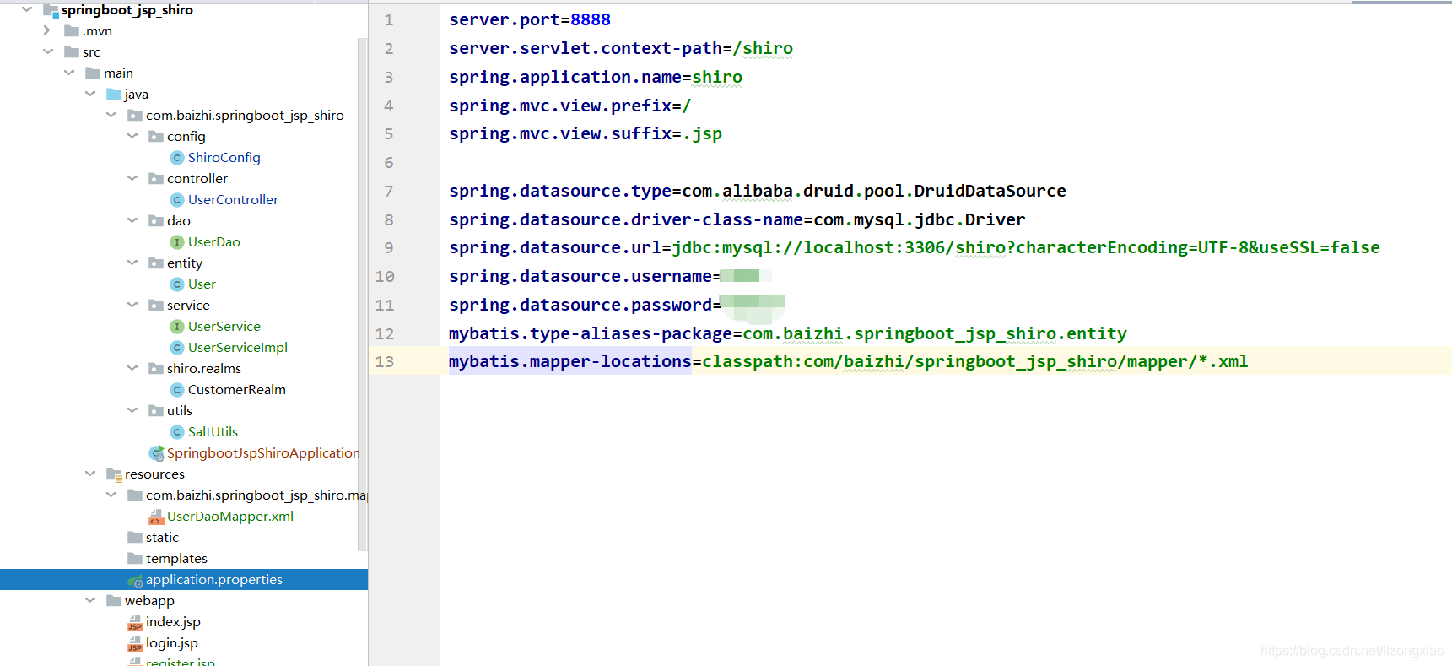1452x666 pixels.
Task: Click the shiro.realms package icon
Action: 156,368
